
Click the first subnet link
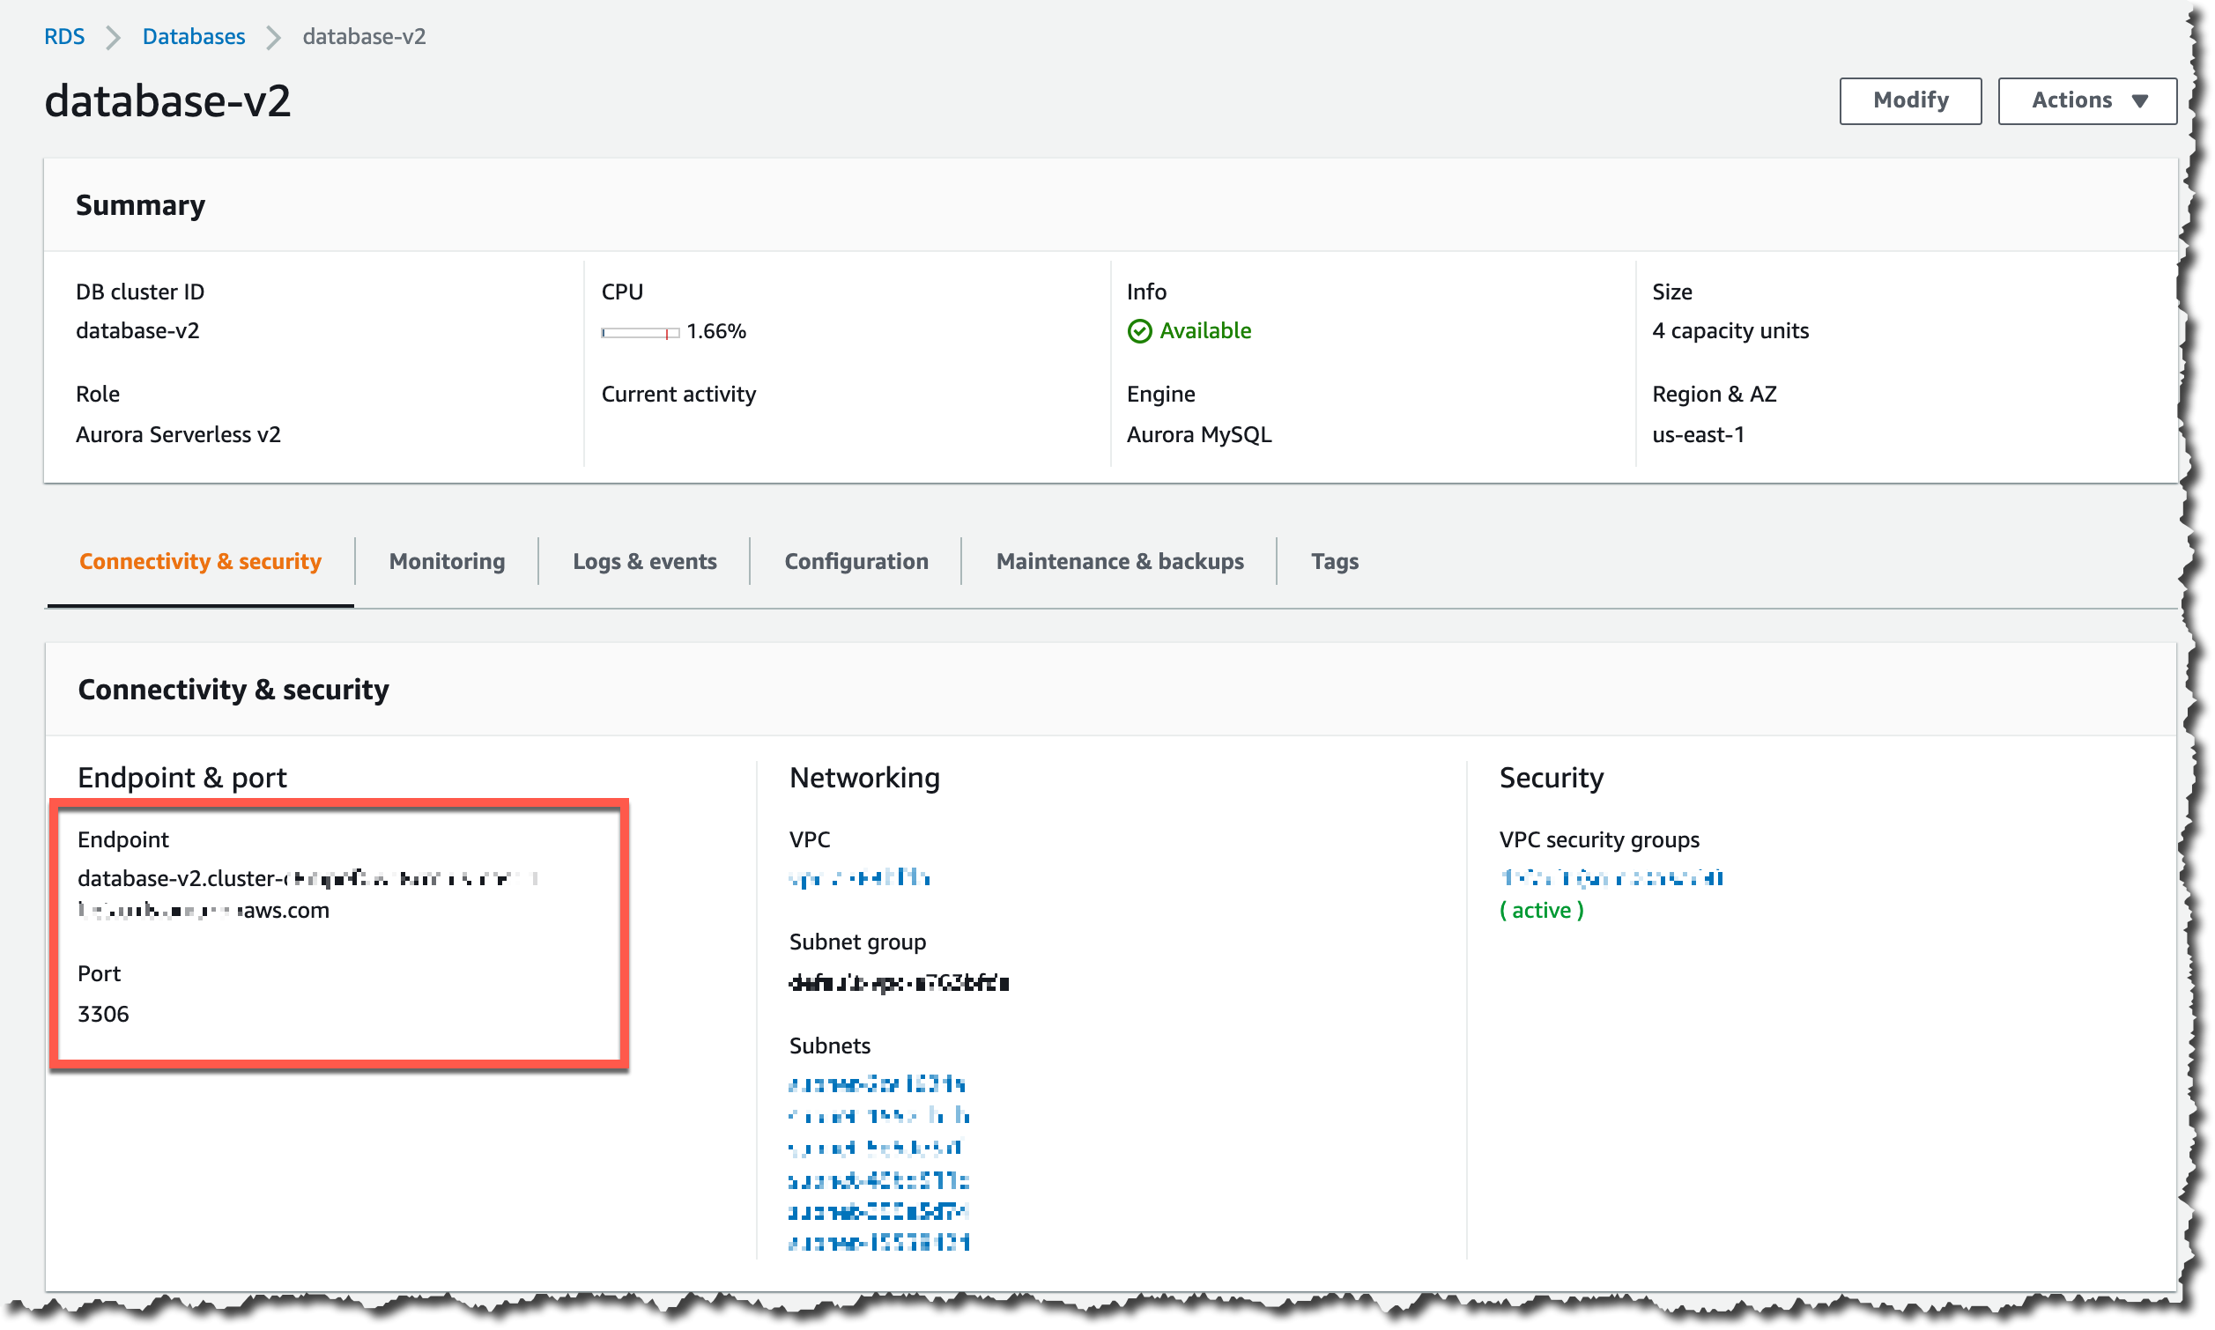click(x=876, y=1084)
